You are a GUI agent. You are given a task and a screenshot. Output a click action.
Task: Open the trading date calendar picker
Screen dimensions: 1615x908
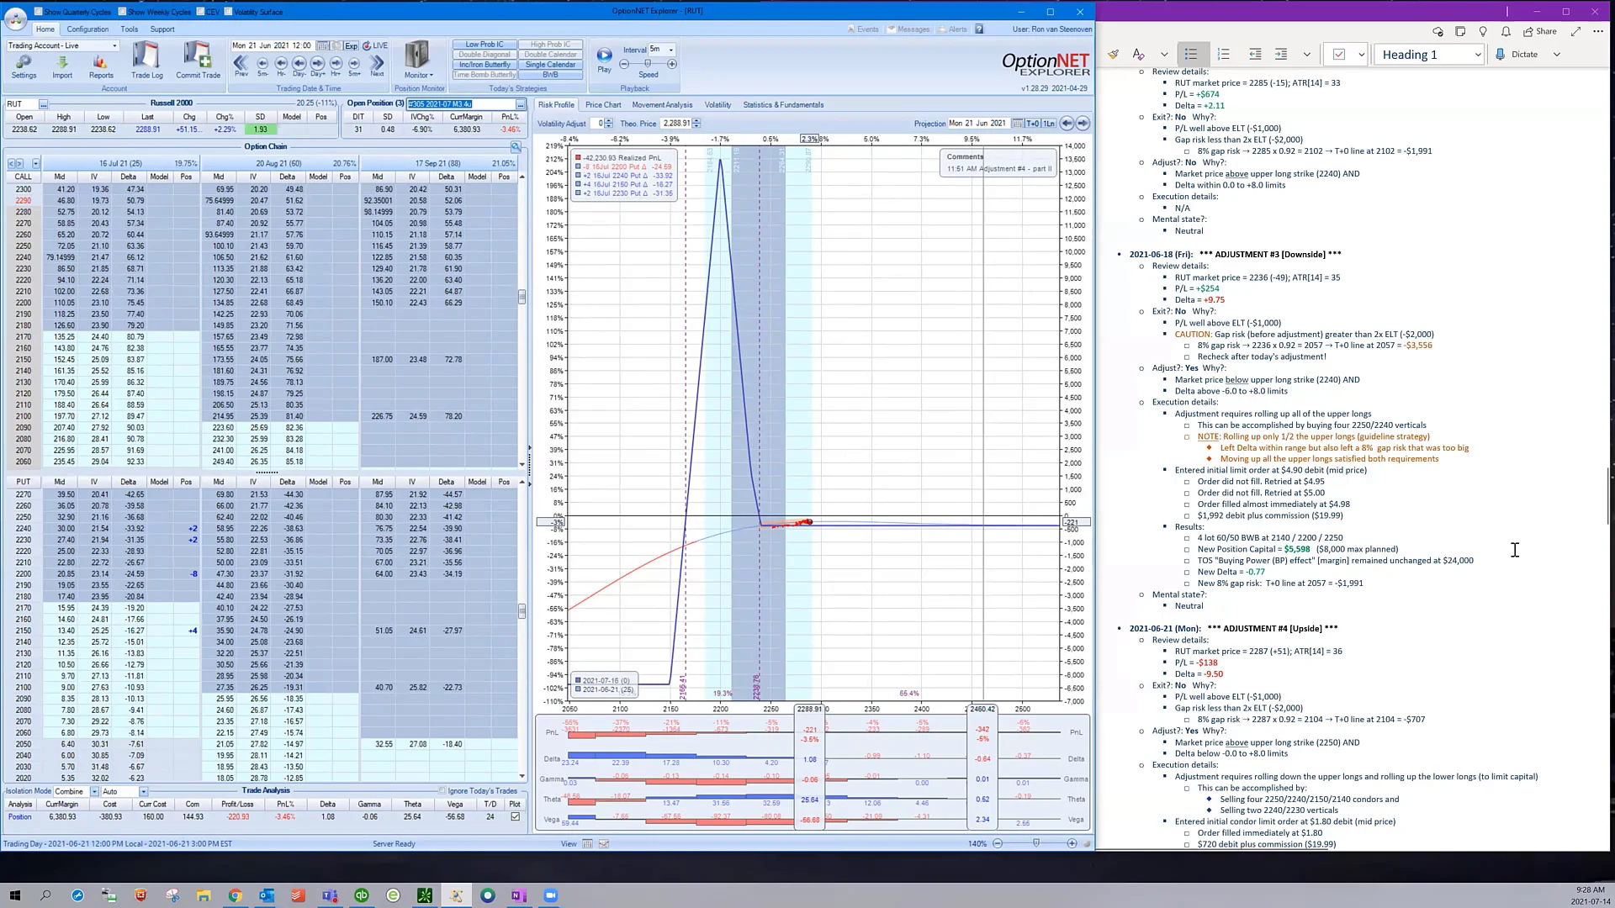[x=322, y=45]
